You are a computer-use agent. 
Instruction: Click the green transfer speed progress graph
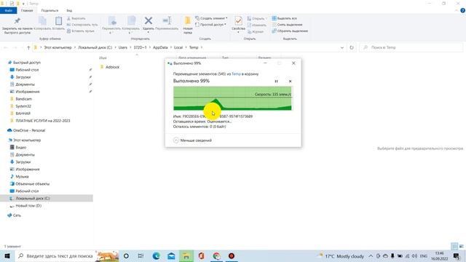(232, 98)
